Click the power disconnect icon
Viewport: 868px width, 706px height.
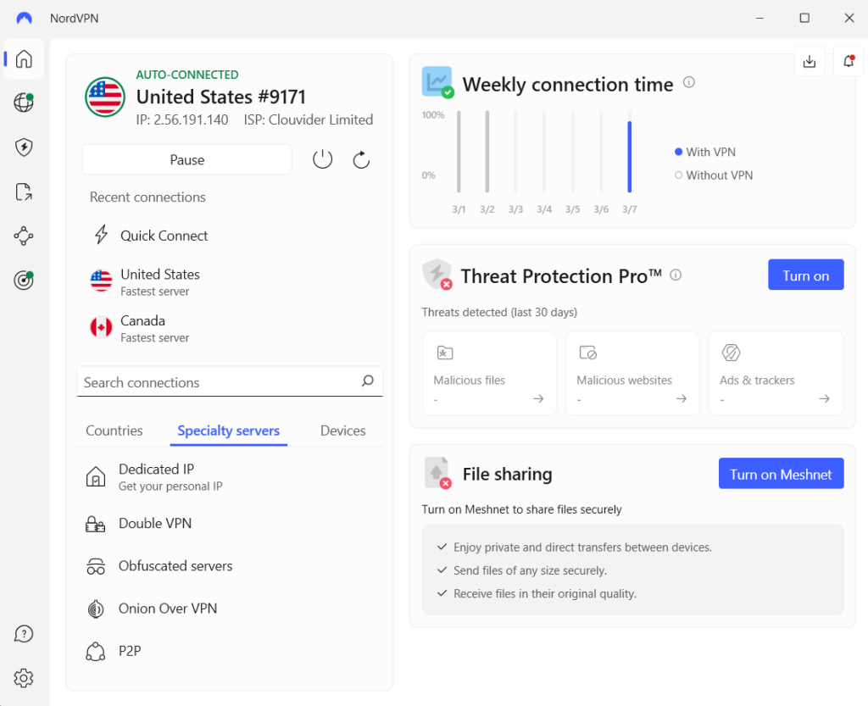[x=322, y=159]
